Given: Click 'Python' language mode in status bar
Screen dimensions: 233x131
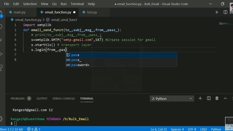Looking at the screenshot, I should [216, 129].
